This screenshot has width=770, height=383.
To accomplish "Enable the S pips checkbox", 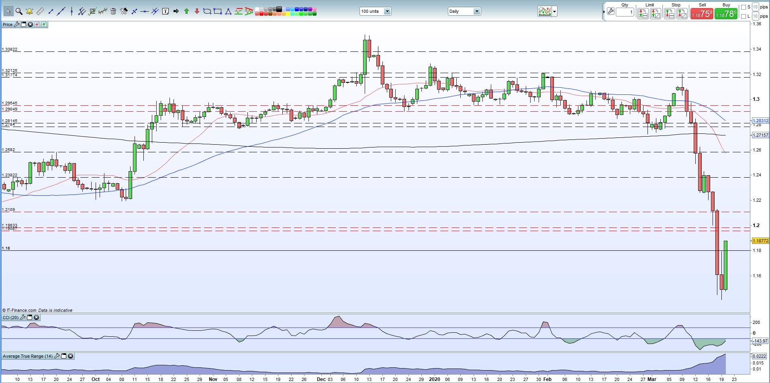I will click(743, 7).
